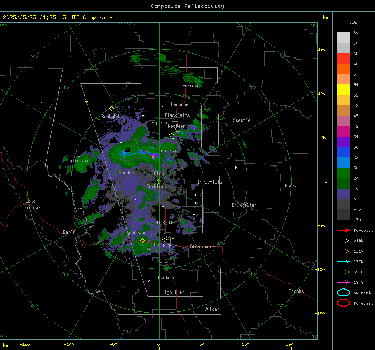Click the Airdrie city label
The width and height of the screenshot is (375, 350).
164,222
